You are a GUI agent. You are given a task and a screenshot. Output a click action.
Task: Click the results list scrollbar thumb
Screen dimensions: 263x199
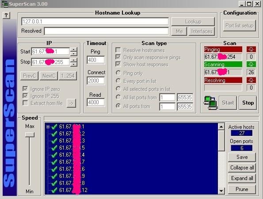point(221,141)
